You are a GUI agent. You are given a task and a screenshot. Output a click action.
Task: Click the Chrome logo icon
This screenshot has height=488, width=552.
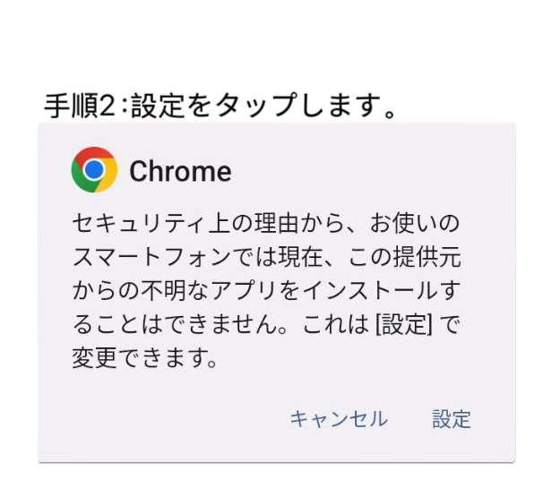pyautogui.click(x=94, y=170)
